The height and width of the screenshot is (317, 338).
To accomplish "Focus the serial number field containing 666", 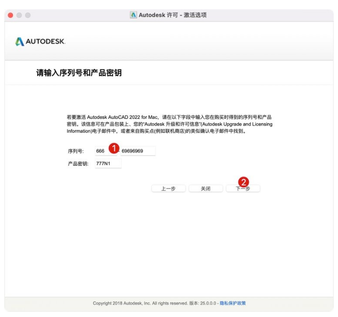I will (x=106, y=151).
